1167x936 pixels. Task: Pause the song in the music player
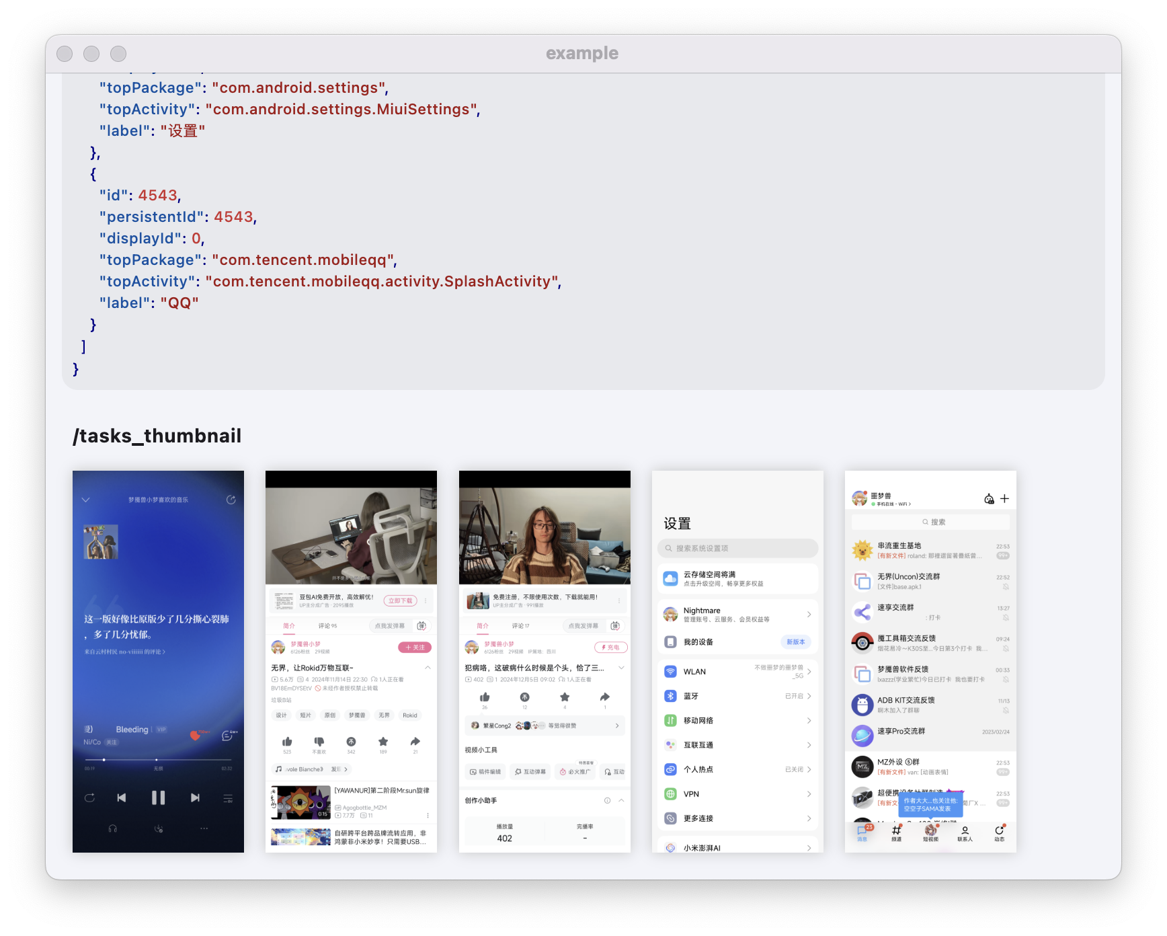pos(158,797)
